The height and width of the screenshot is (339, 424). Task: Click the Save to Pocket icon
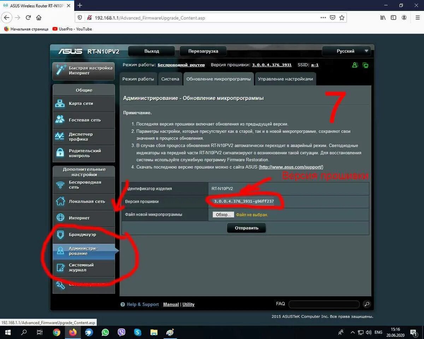click(332, 18)
